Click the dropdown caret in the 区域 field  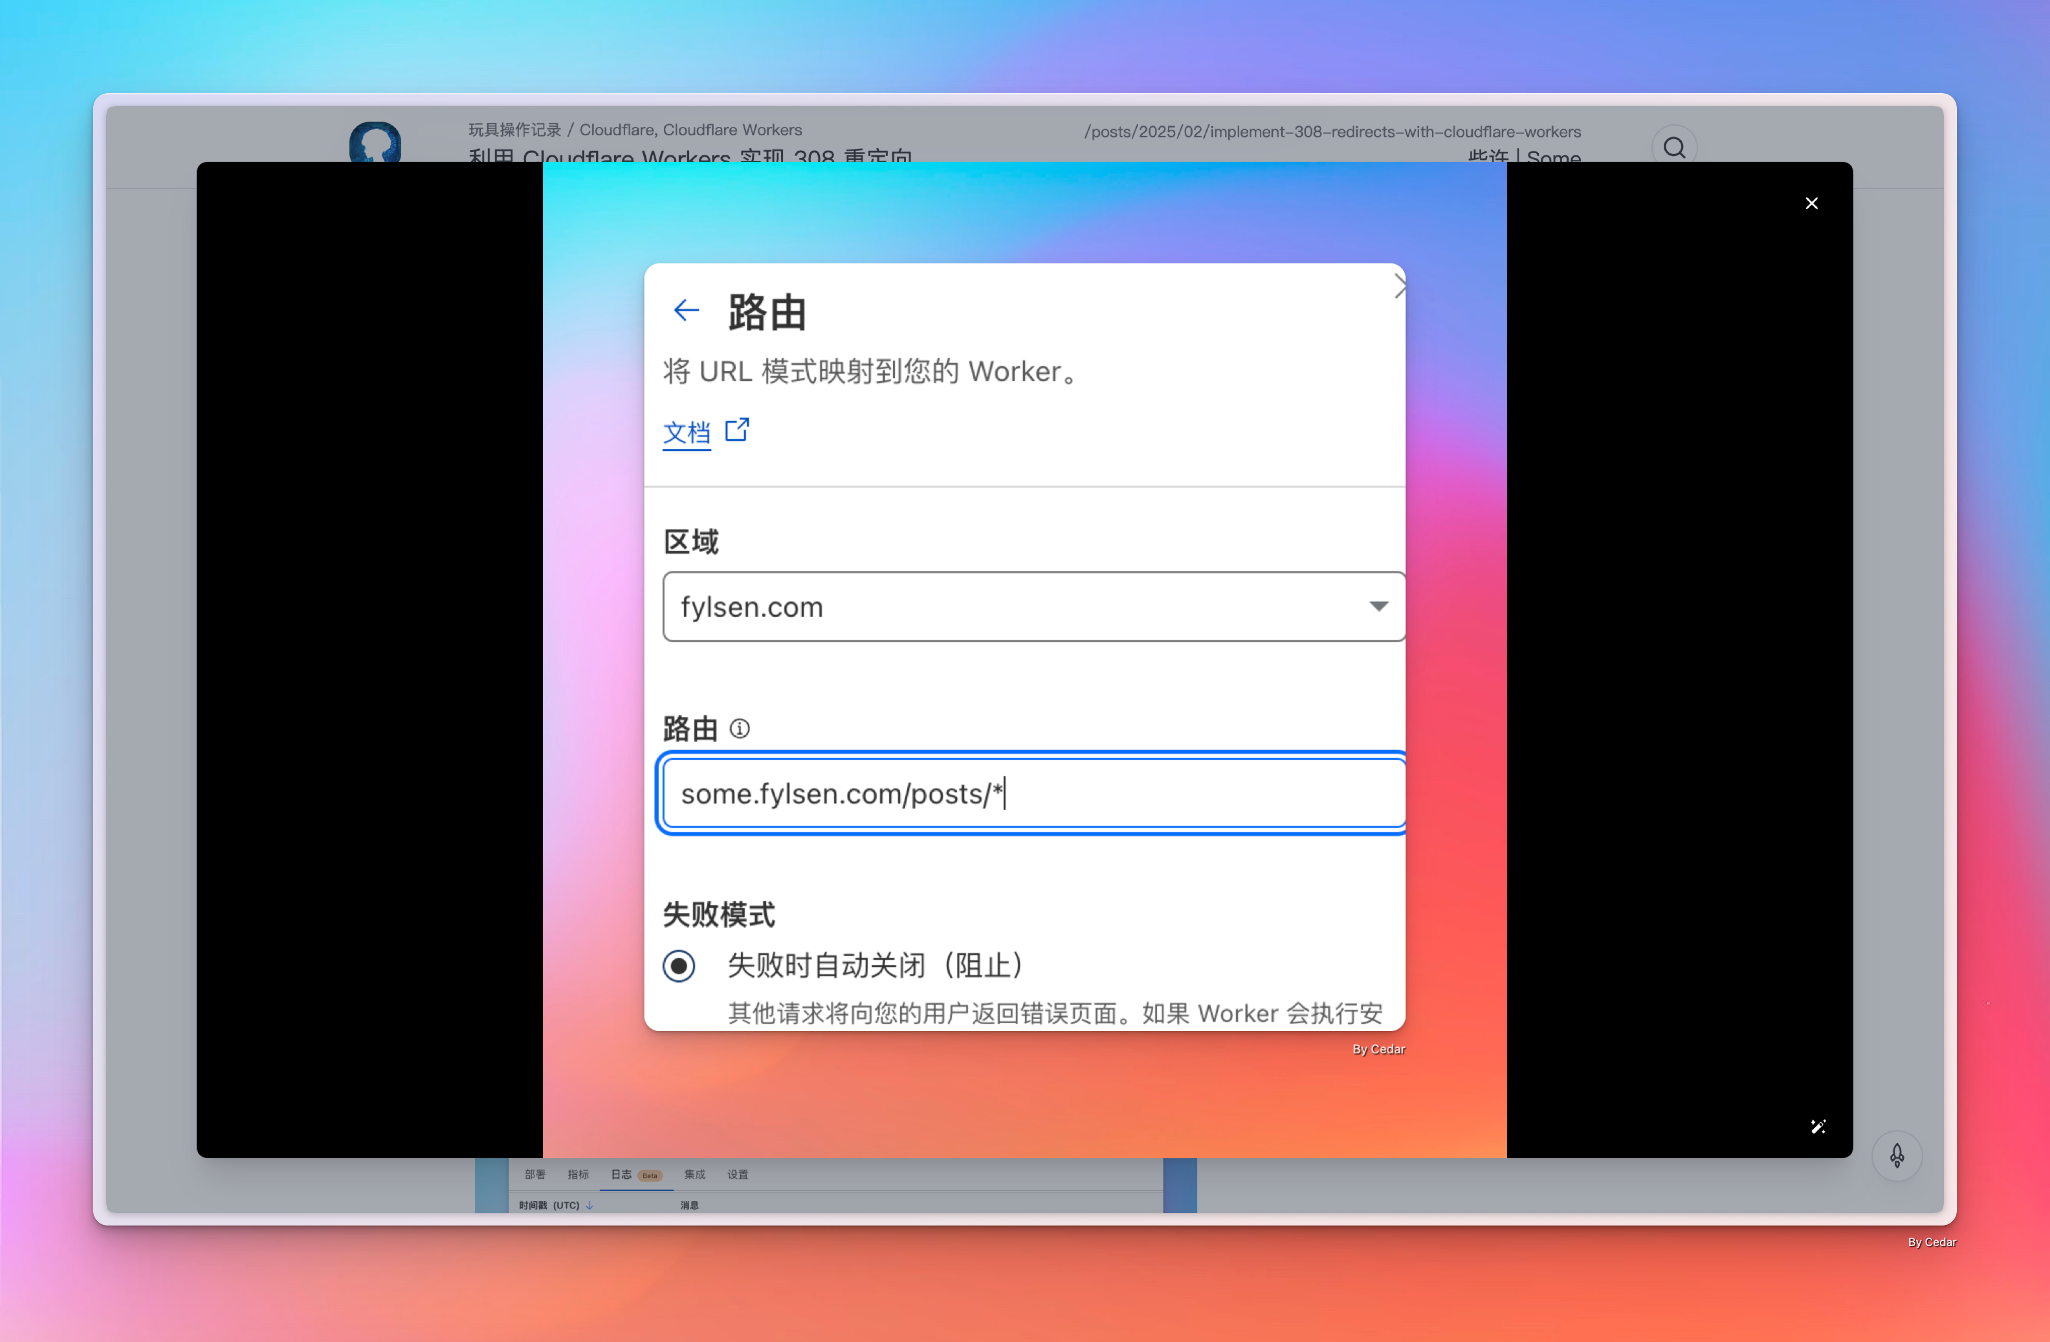[x=1379, y=606]
